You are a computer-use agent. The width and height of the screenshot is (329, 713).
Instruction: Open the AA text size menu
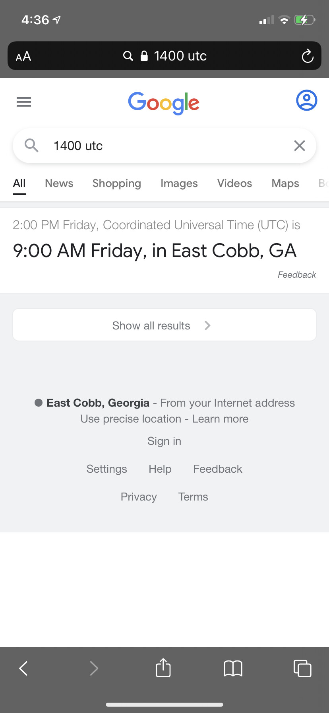pyautogui.click(x=23, y=56)
